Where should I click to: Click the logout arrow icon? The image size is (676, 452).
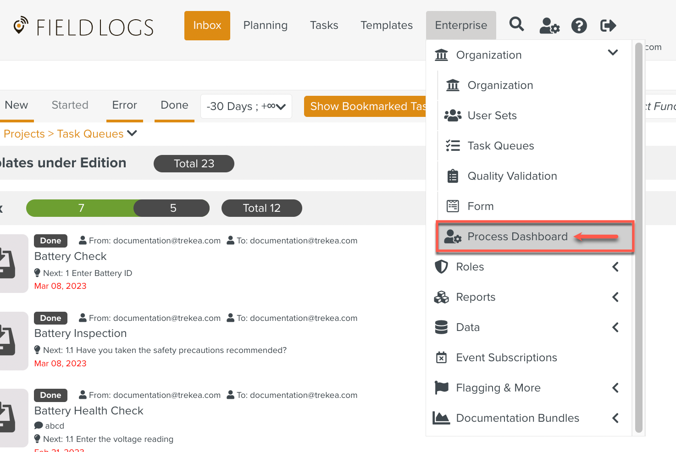pos(608,26)
